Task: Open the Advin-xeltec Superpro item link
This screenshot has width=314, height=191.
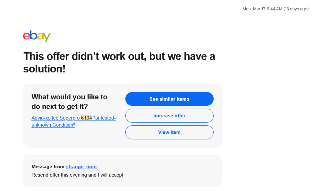Action: [x=73, y=121]
